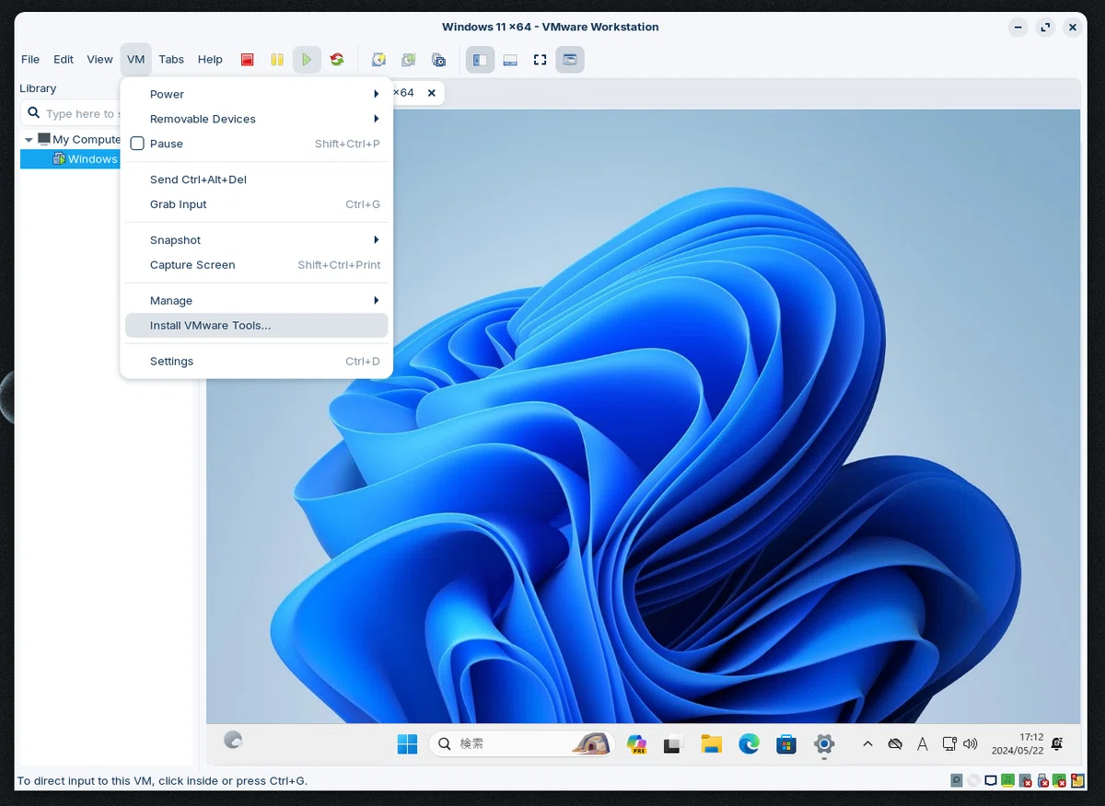Click the guest volume speaker icon

(971, 743)
